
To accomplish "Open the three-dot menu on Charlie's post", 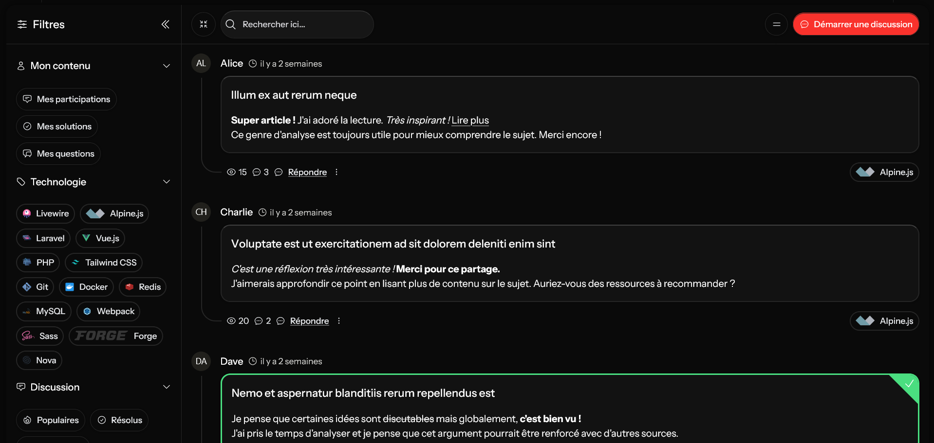I will [339, 321].
